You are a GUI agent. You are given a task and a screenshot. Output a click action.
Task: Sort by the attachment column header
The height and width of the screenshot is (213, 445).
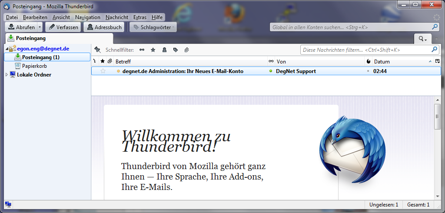point(110,61)
